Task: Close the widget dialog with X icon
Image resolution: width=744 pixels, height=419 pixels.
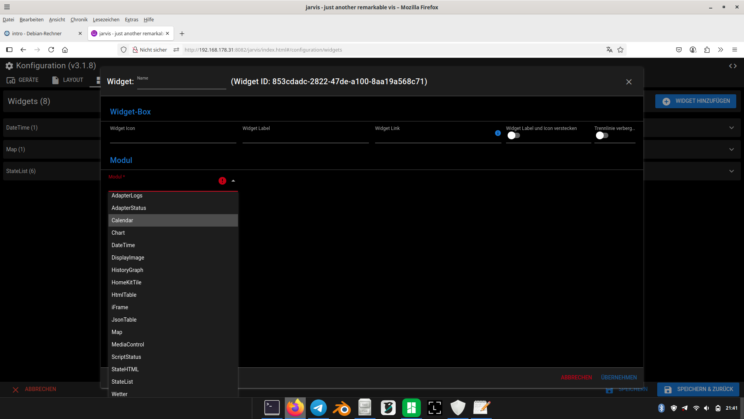Action: [x=629, y=82]
